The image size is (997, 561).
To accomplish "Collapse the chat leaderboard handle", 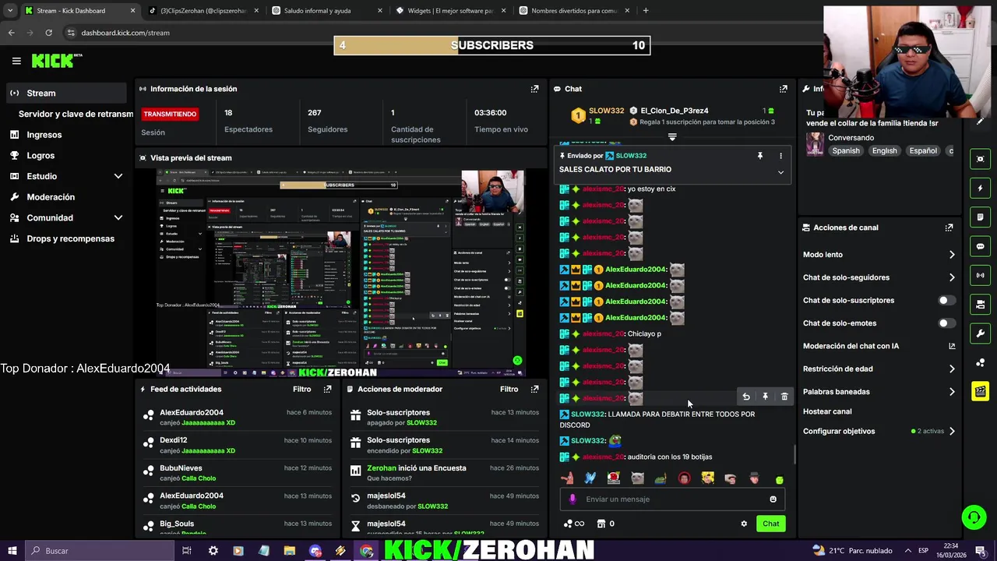I will click(672, 137).
